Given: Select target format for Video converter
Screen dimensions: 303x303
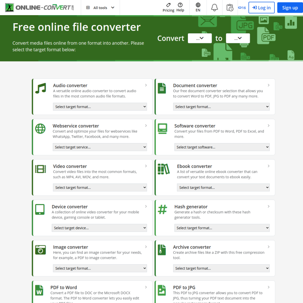Looking at the screenshot, I should pos(100,188).
